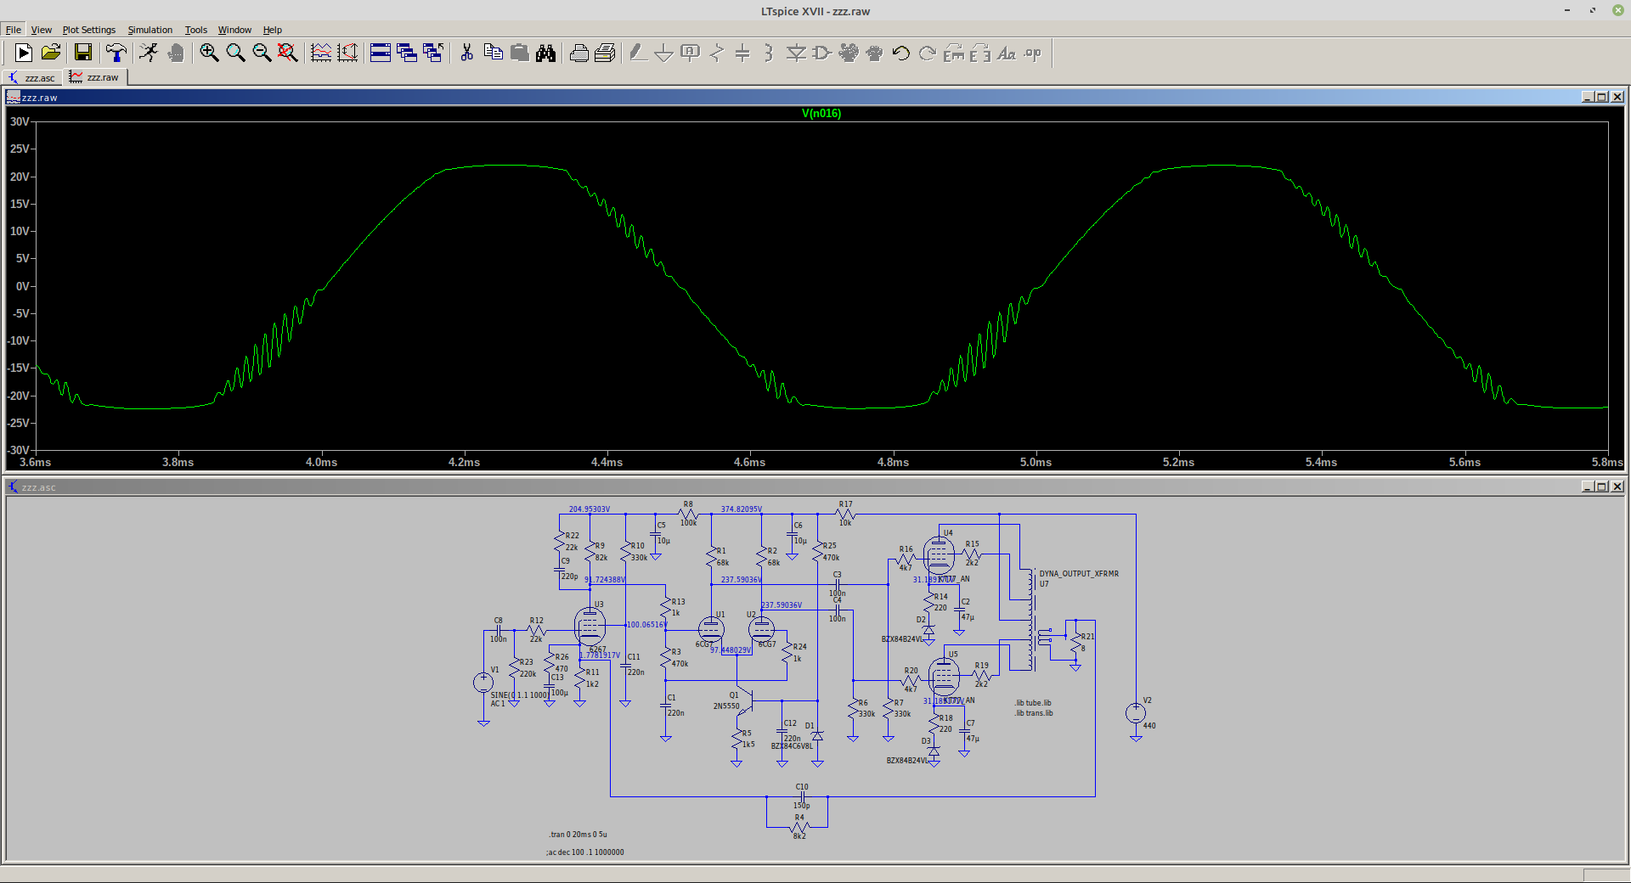The width and height of the screenshot is (1631, 883).
Task: Select the Move hand tool
Action: [849, 53]
